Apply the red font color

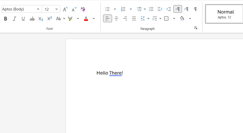[x=86, y=19]
